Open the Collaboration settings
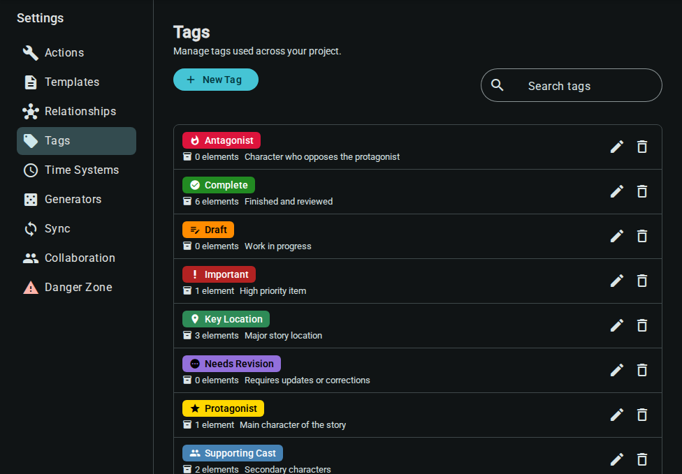Viewport: 682px width, 474px height. (76, 258)
